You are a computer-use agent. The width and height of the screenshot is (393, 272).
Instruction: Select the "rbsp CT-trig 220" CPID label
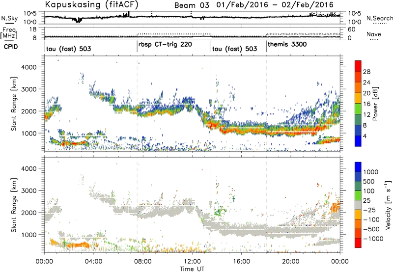tap(165, 45)
